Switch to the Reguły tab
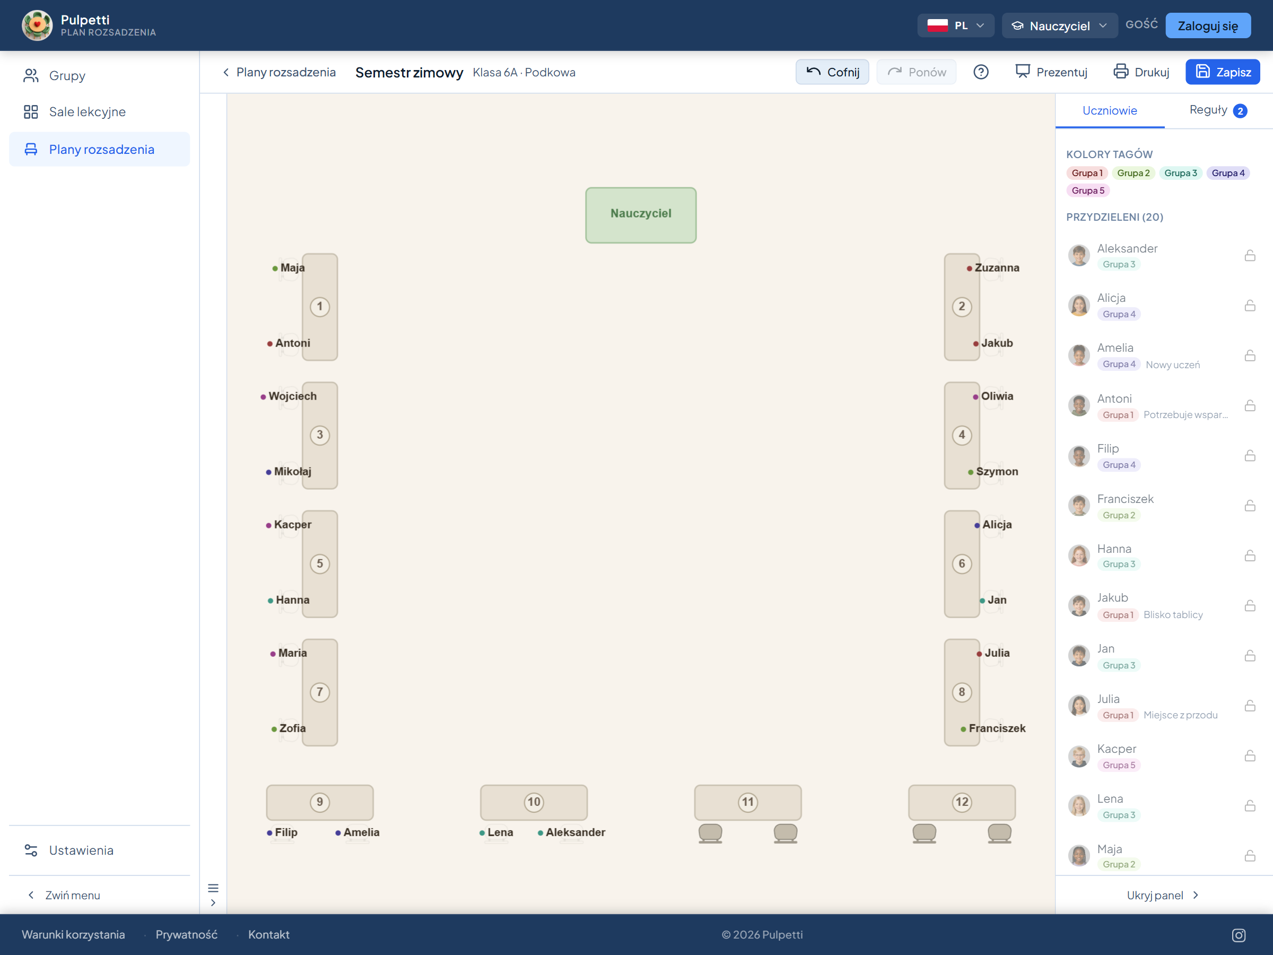Screen dimensions: 1273x955 (x=1218, y=110)
